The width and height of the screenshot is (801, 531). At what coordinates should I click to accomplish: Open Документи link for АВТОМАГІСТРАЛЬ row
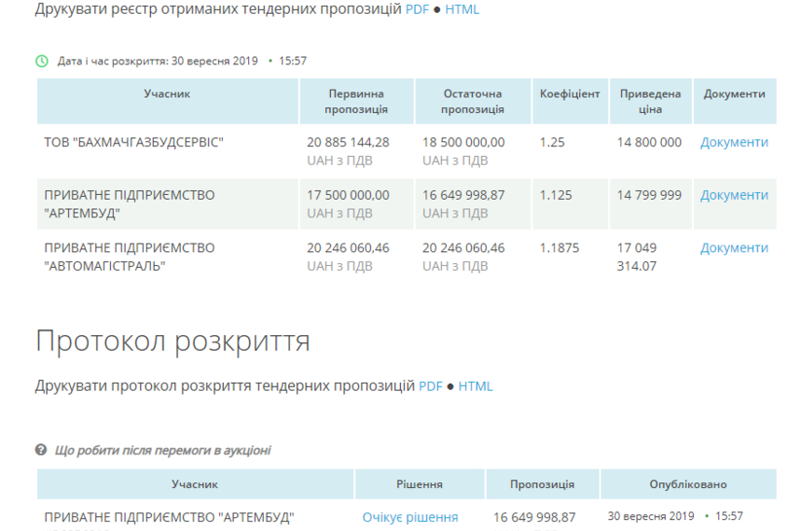pyautogui.click(x=734, y=247)
